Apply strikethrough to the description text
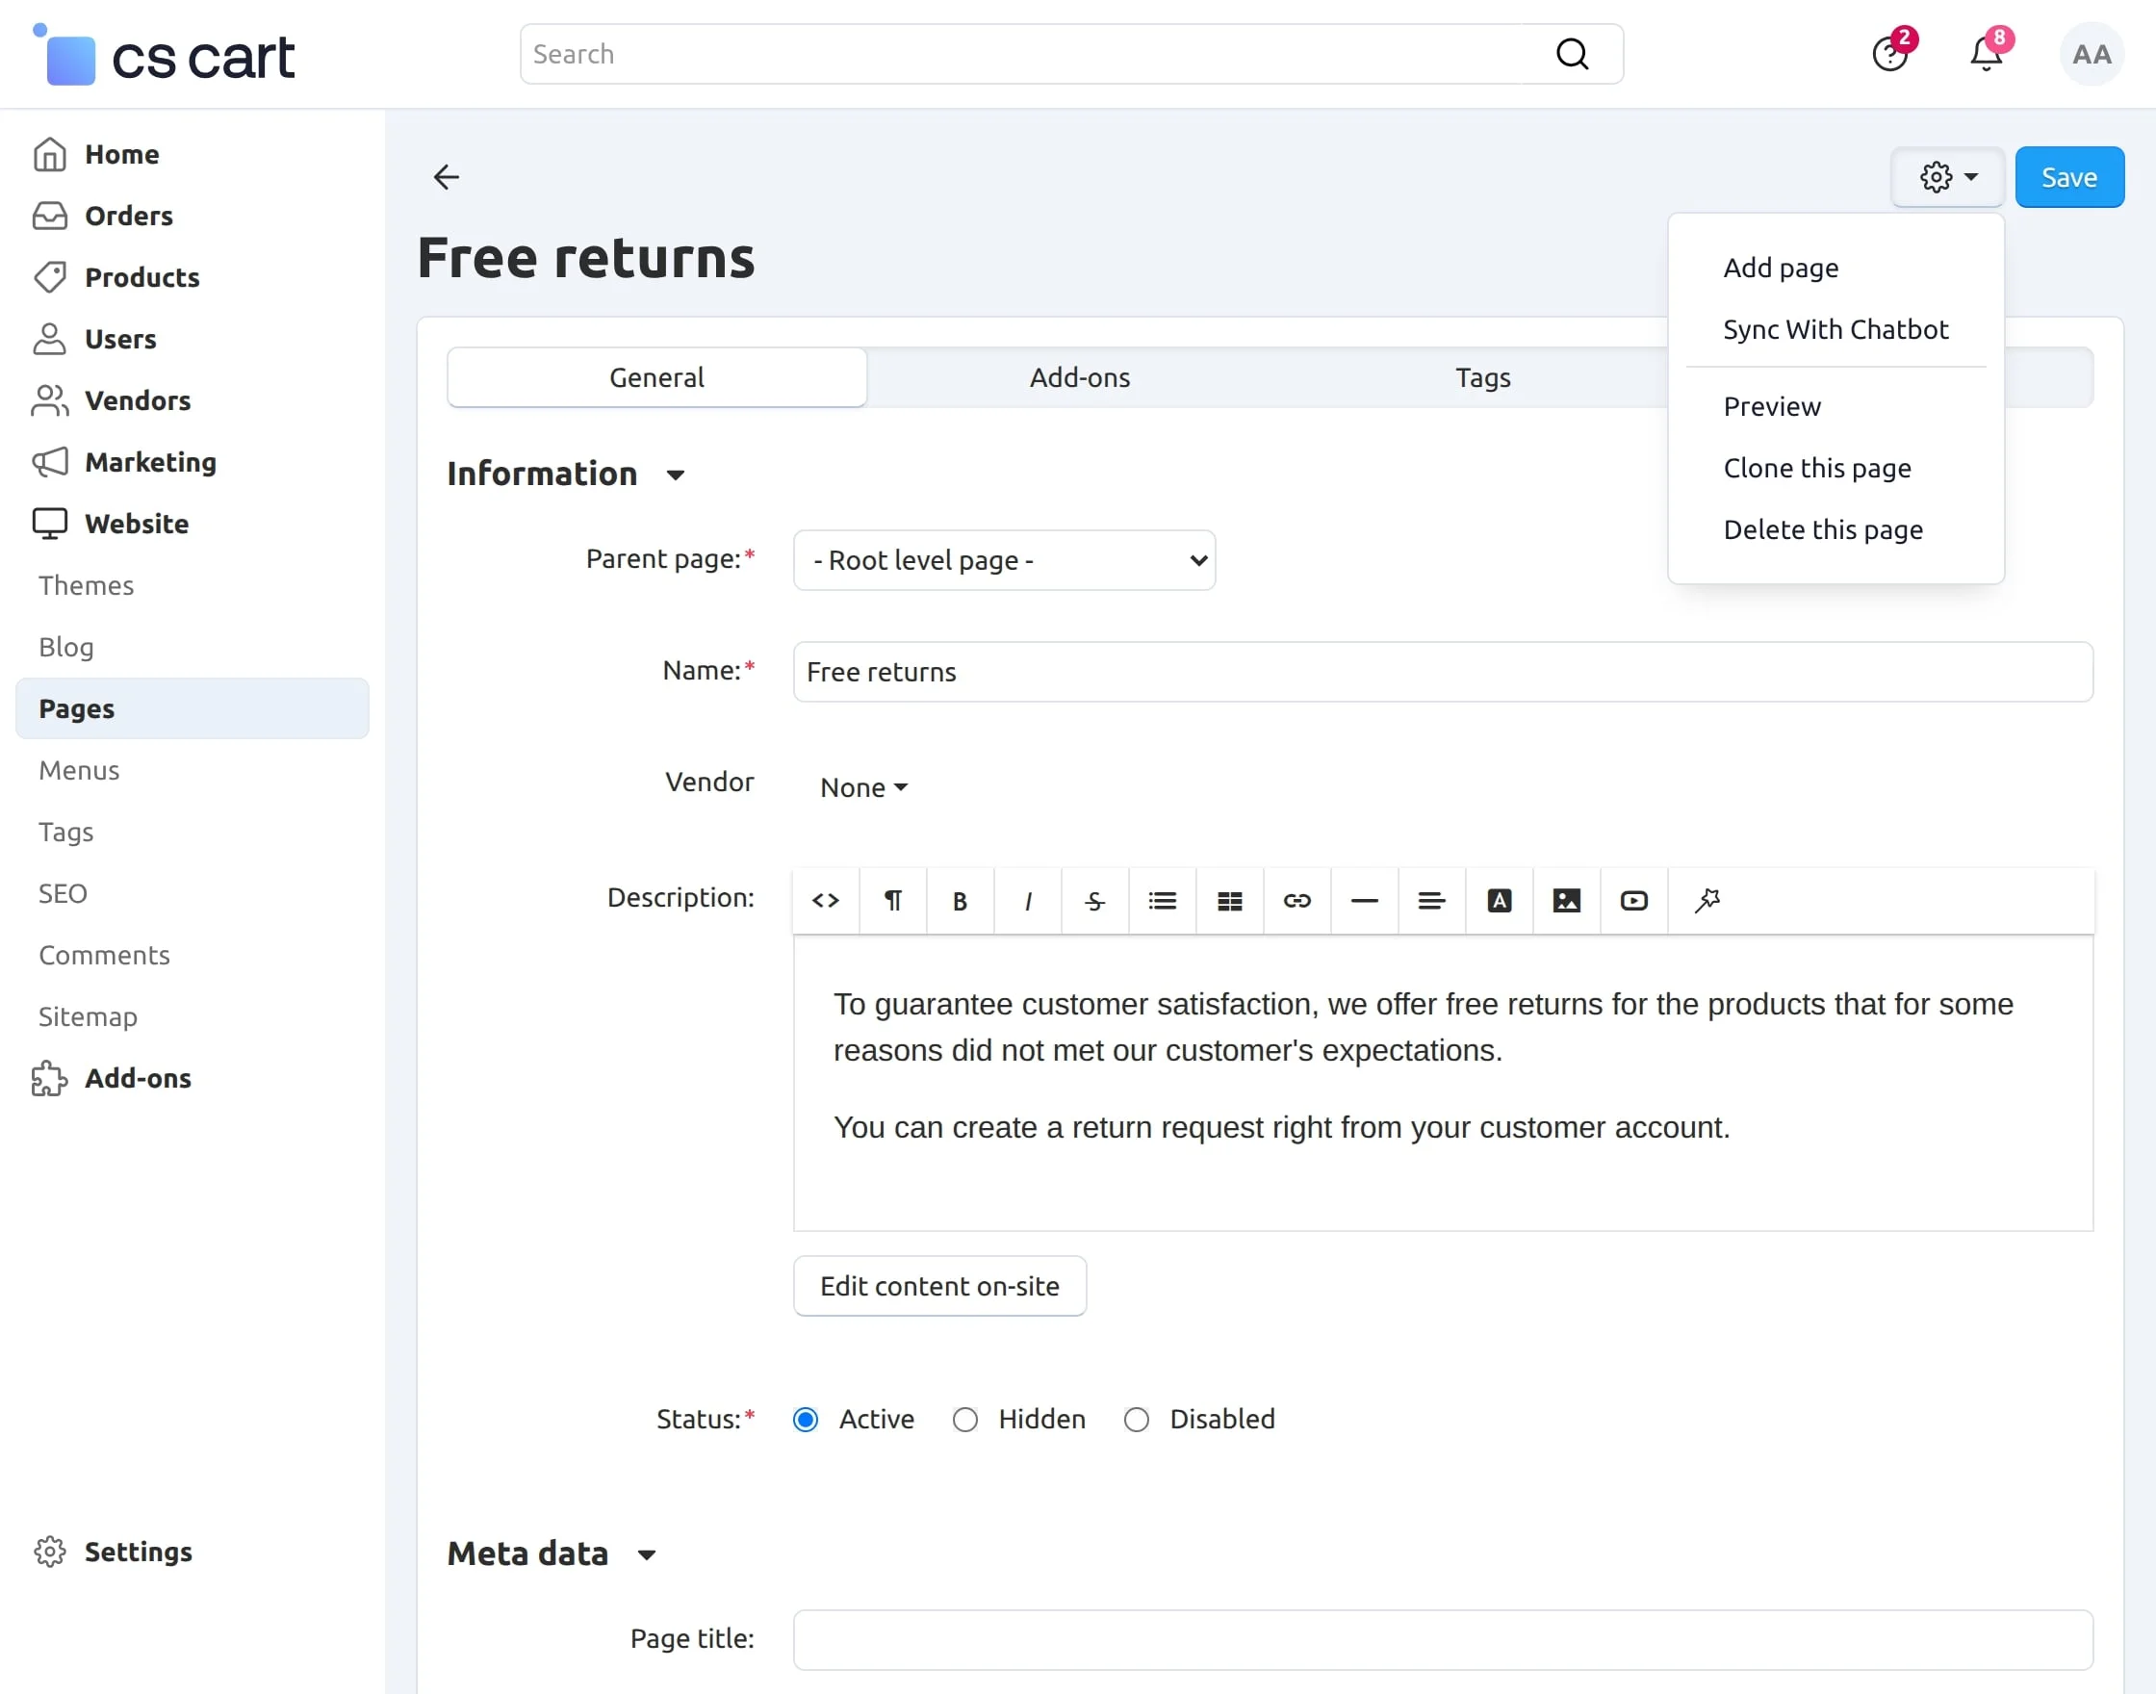The height and width of the screenshot is (1694, 2156). point(1095,901)
